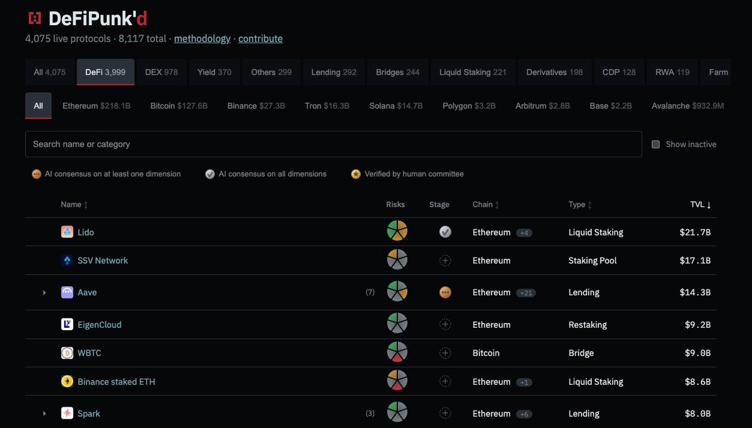Filter by Bitcoin $127.6B chain
The image size is (752, 428).
pyautogui.click(x=179, y=106)
